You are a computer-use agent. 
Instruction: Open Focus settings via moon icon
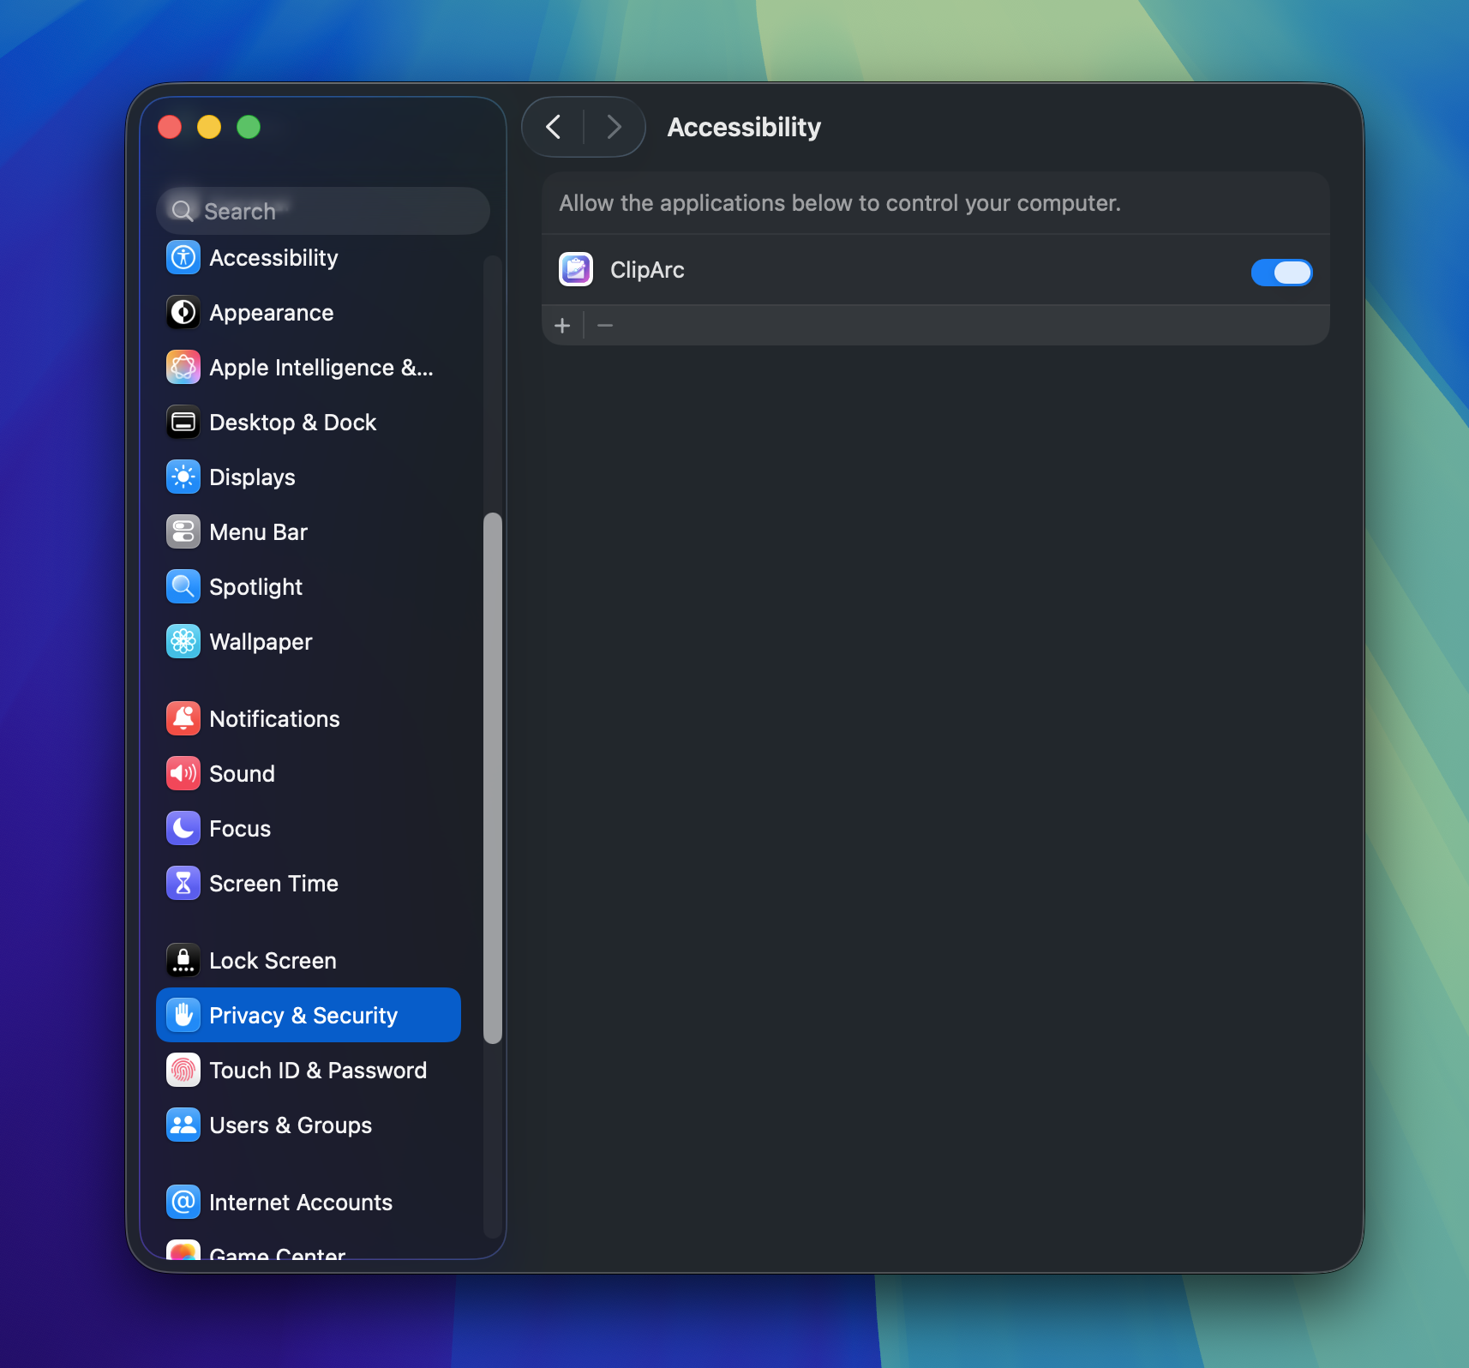click(x=183, y=828)
